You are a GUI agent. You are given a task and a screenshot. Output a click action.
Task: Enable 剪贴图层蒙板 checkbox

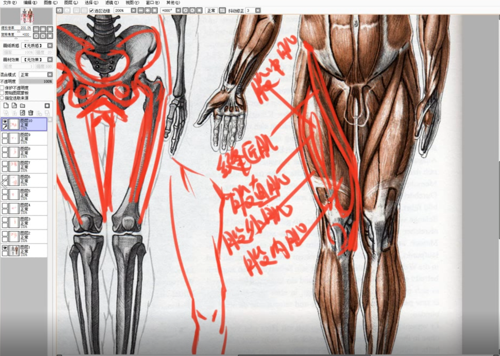coord(2,93)
